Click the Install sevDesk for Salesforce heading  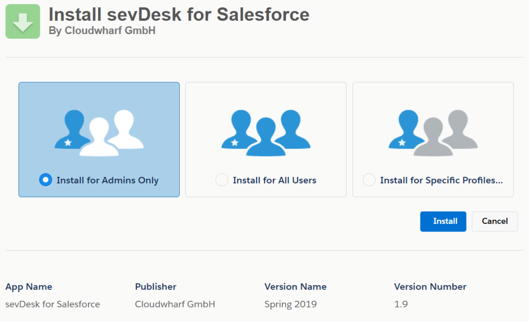pyautogui.click(x=179, y=14)
